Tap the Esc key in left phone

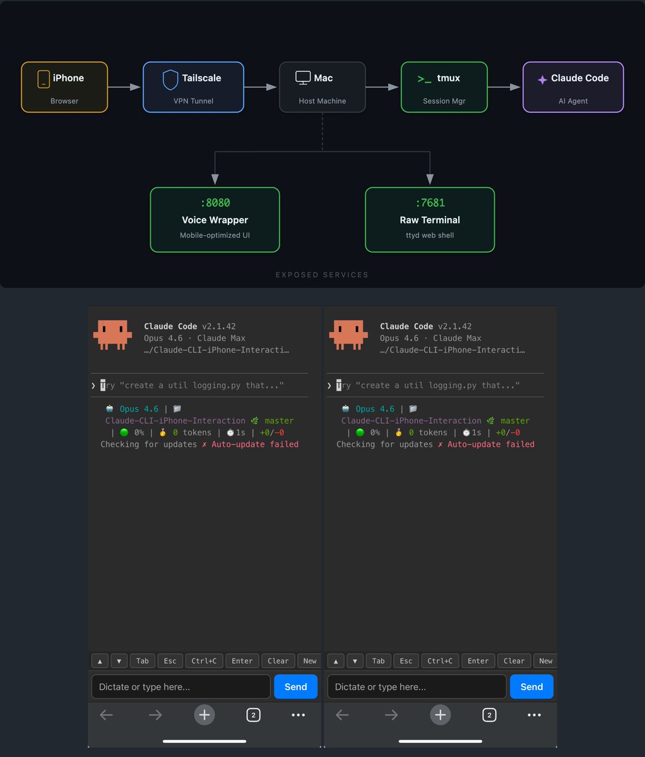coord(170,661)
